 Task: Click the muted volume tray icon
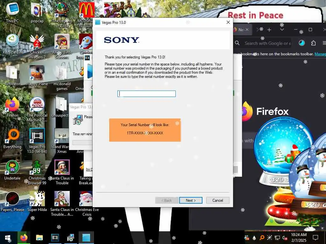click(x=285, y=238)
